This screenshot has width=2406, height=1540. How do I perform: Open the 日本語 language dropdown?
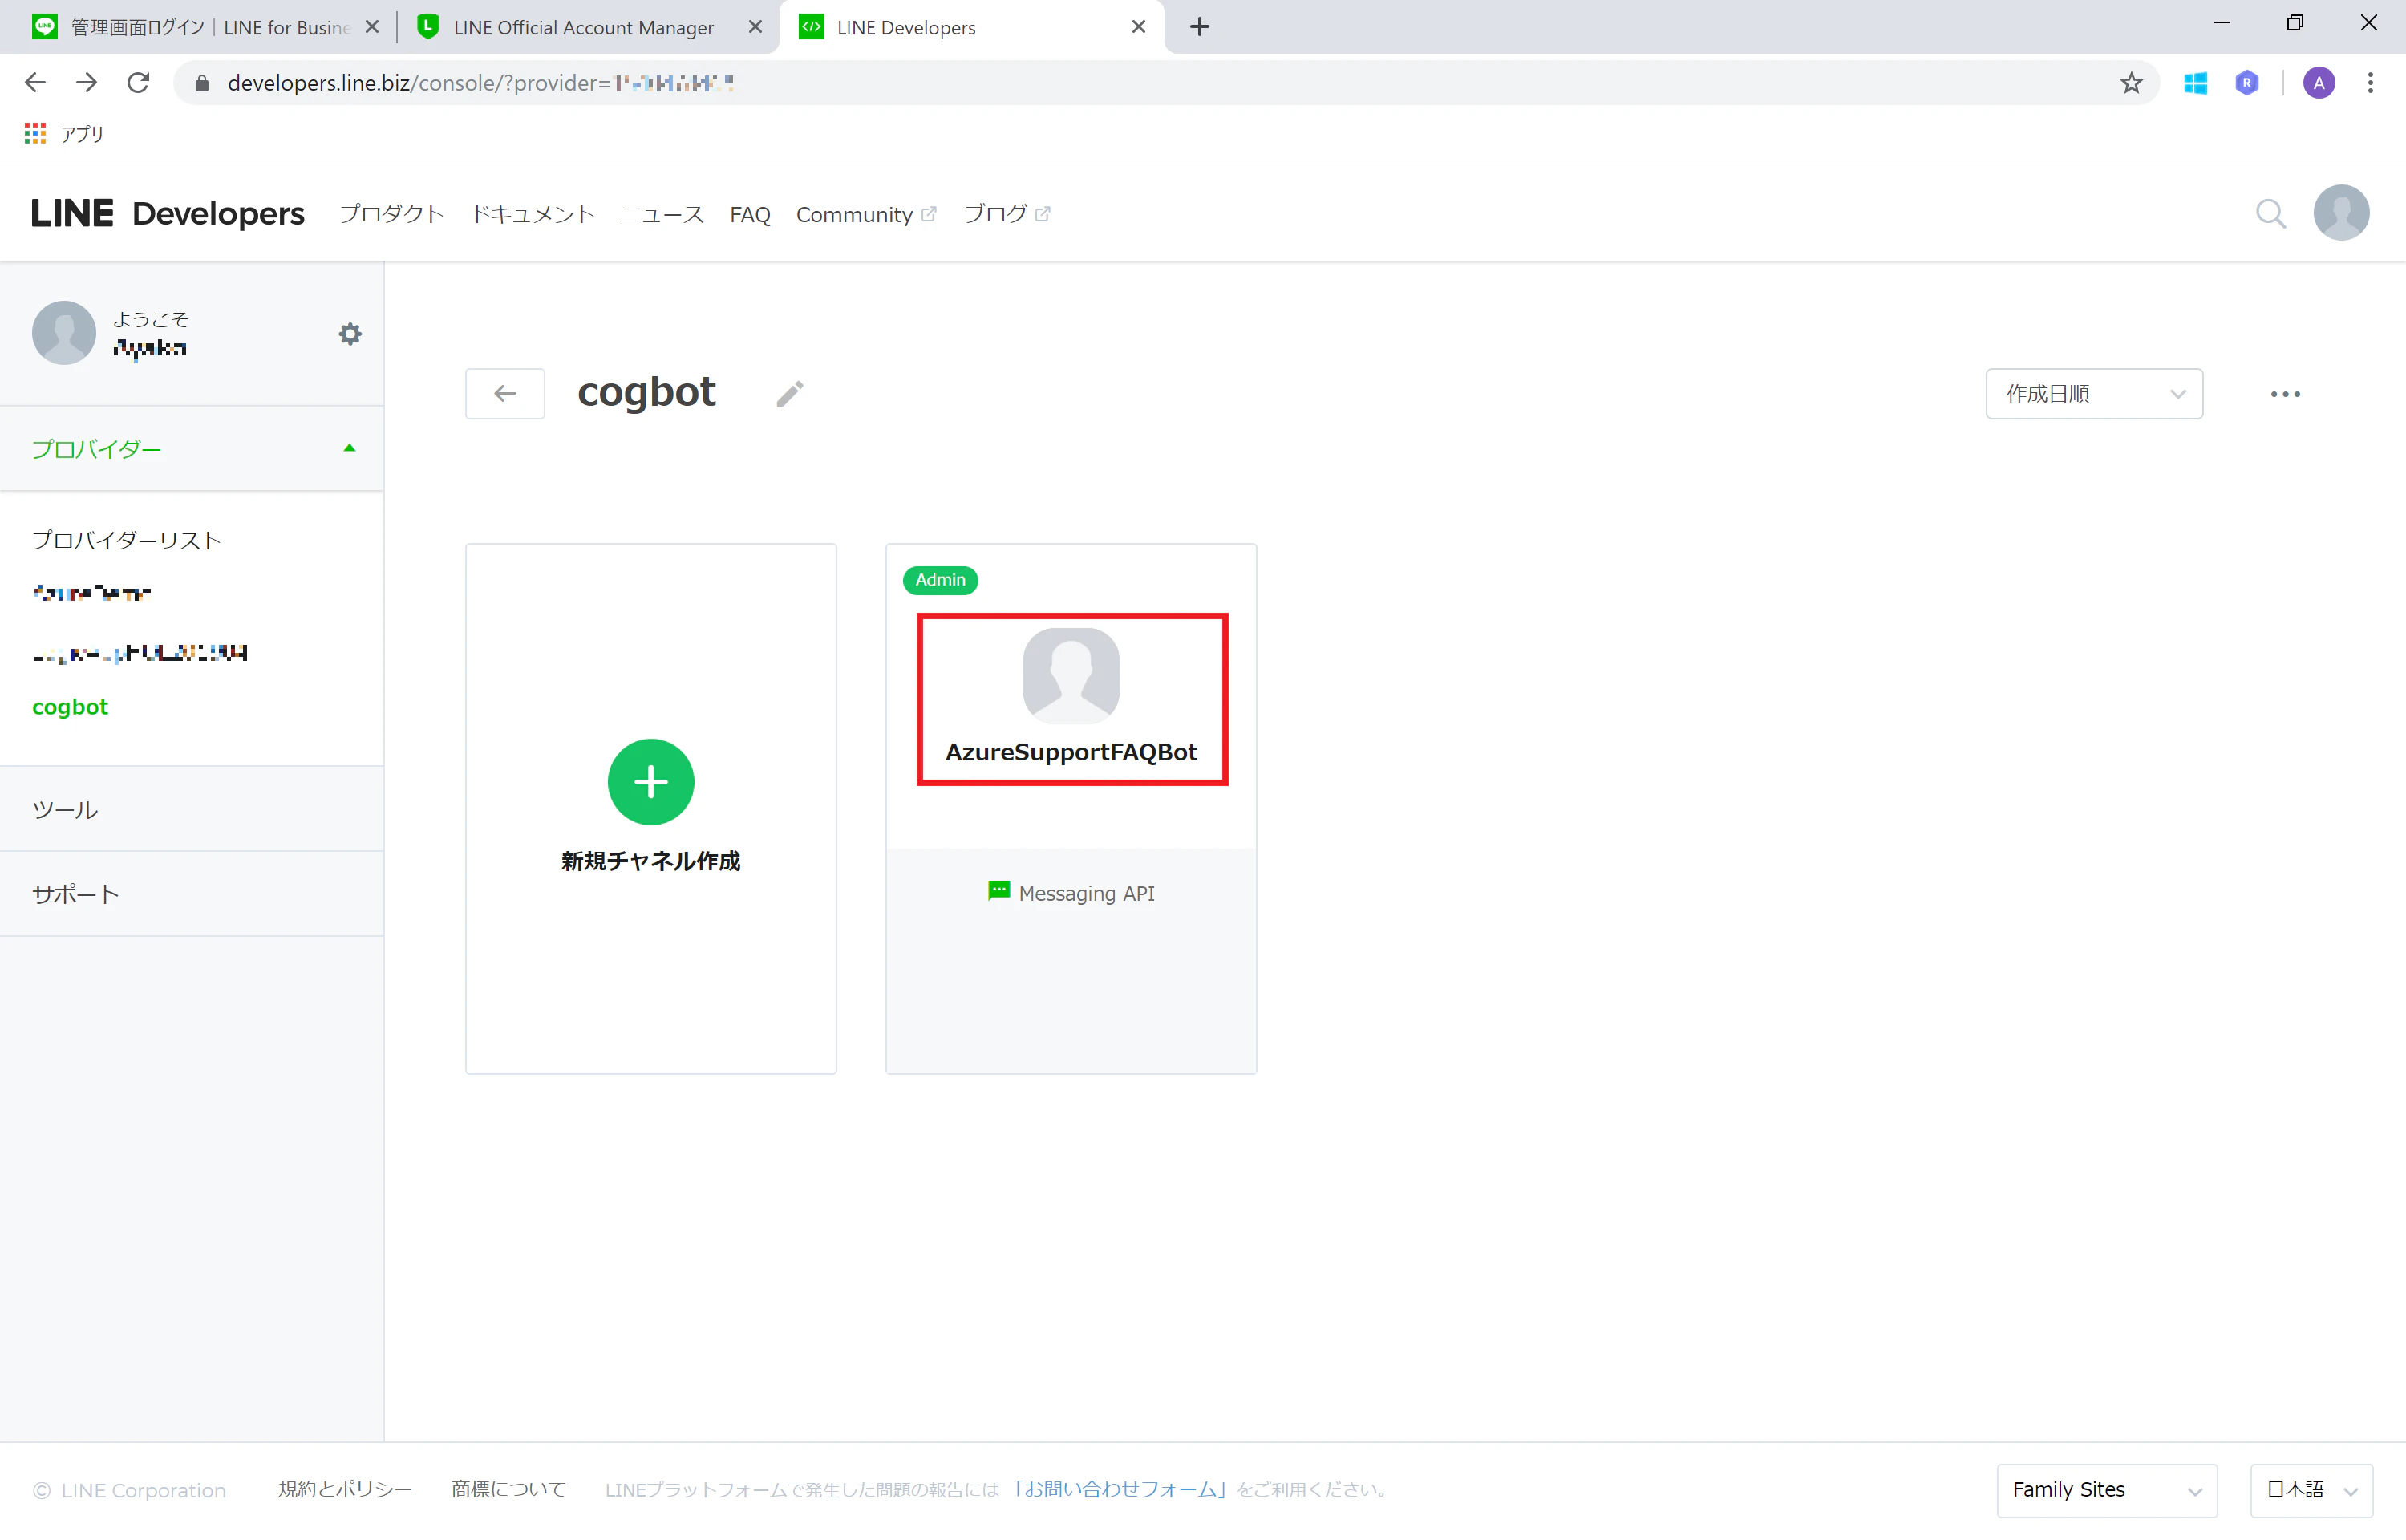click(x=2312, y=1490)
